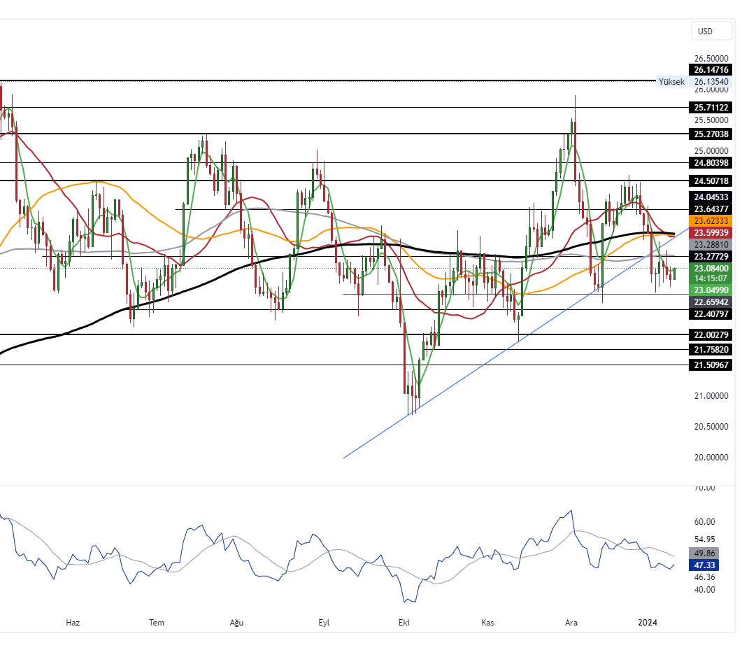This screenshot has height=657, width=742.
Task: Click the Ara month on time axis
Action: [571, 623]
